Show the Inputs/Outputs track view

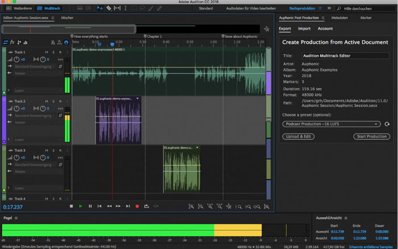click(6, 43)
